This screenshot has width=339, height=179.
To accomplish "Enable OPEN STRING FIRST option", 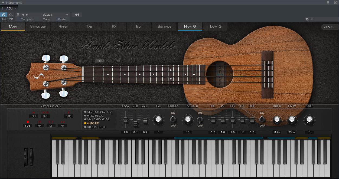I will (x=98, y=112).
